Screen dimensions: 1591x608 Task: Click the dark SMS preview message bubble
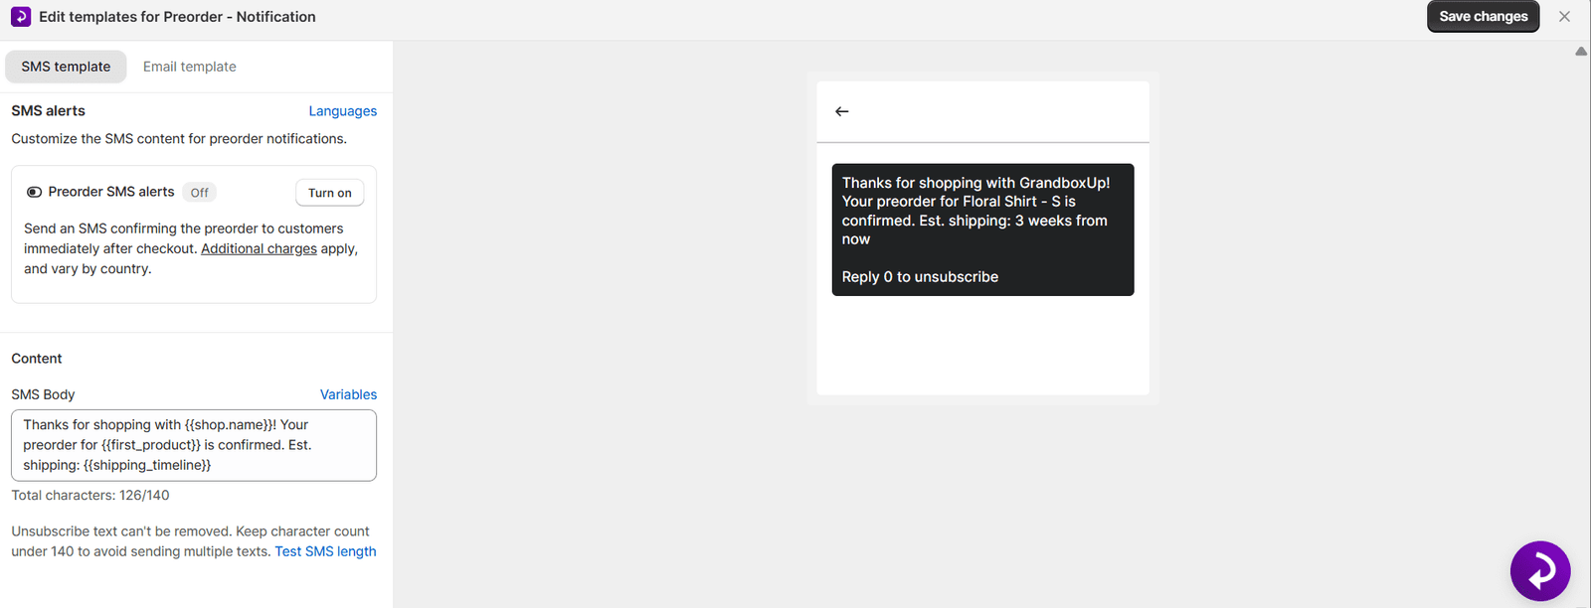coord(982,229)
